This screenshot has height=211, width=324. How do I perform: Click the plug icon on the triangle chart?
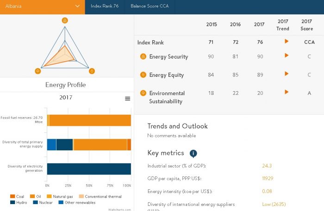pyautogui.click(x=92, y=71)
